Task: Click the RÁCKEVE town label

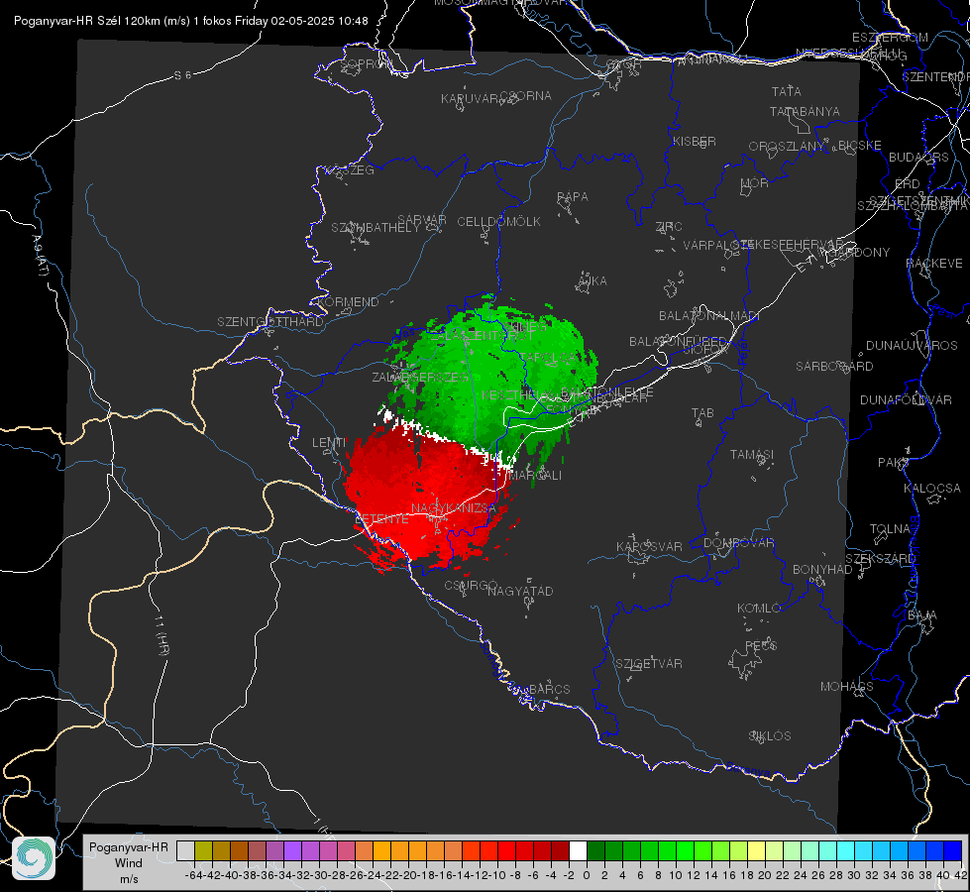Action: click(934, 264)
